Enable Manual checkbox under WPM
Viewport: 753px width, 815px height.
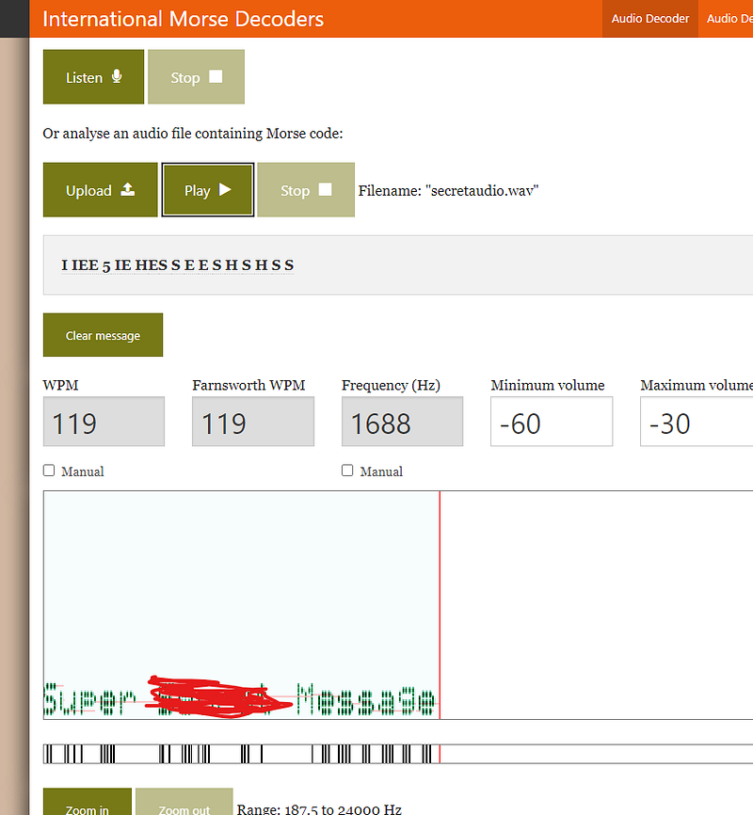(49, 471)
